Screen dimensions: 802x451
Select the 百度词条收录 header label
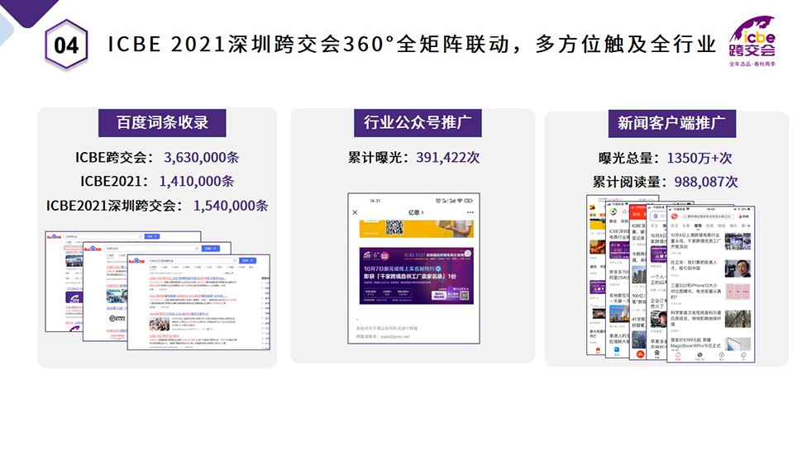pyautogui.click(x=162, y=122)
